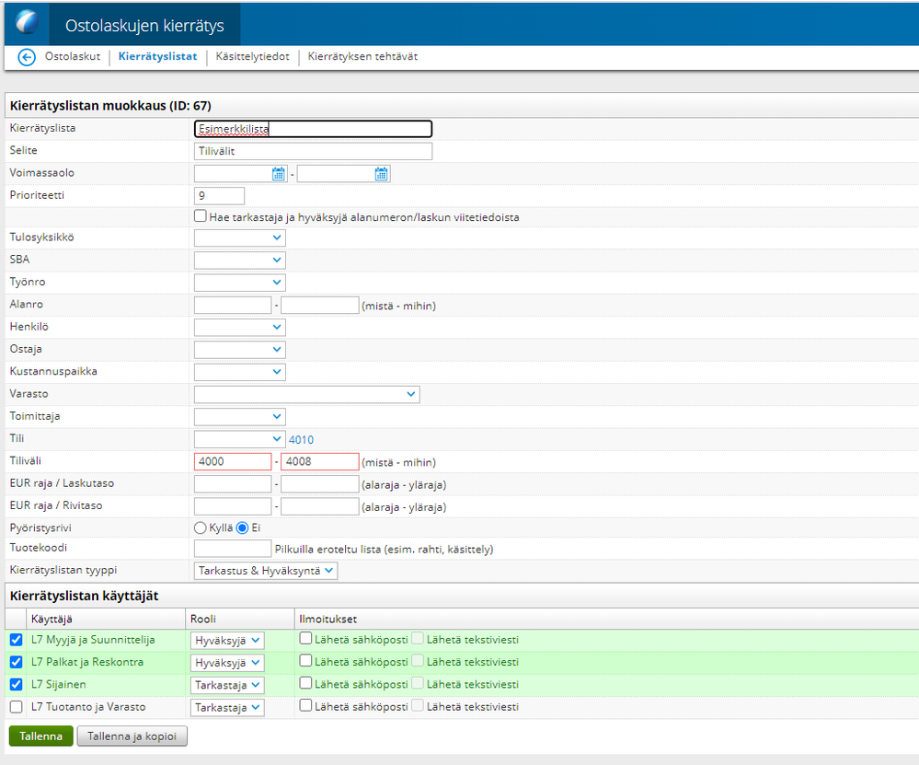Tick Lähetä sähköposti for L7 Sijainen
This screenshot has width=919, height=765.
305,683
